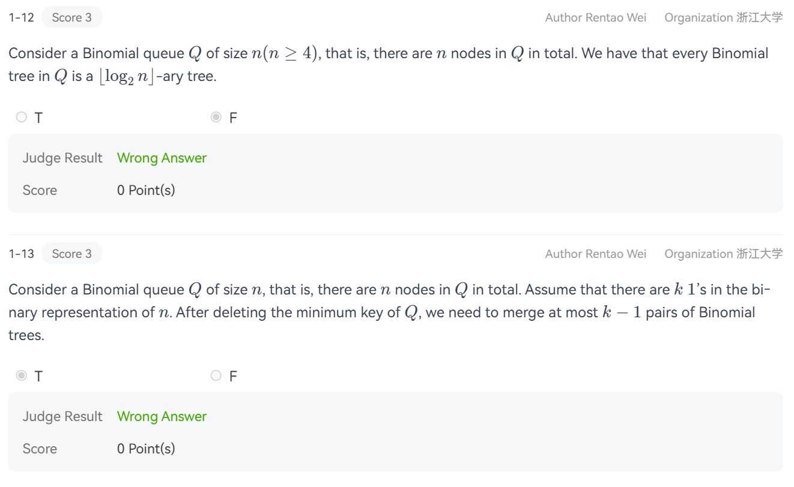The width and height of the screenshot is (794, 487).
Task: Click the 0 Point(s) score under question 1-12
Action: tap(146, 190)
